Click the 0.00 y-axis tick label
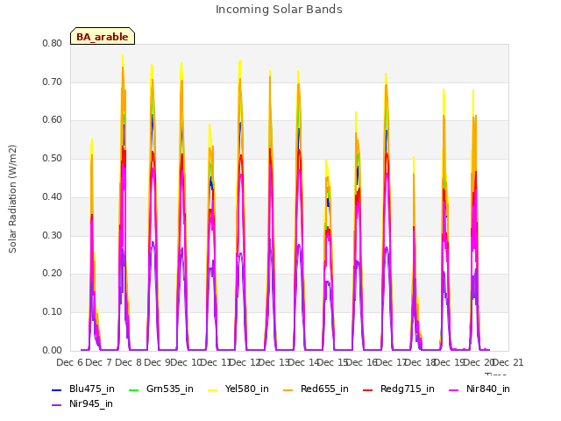 [53, 351]
